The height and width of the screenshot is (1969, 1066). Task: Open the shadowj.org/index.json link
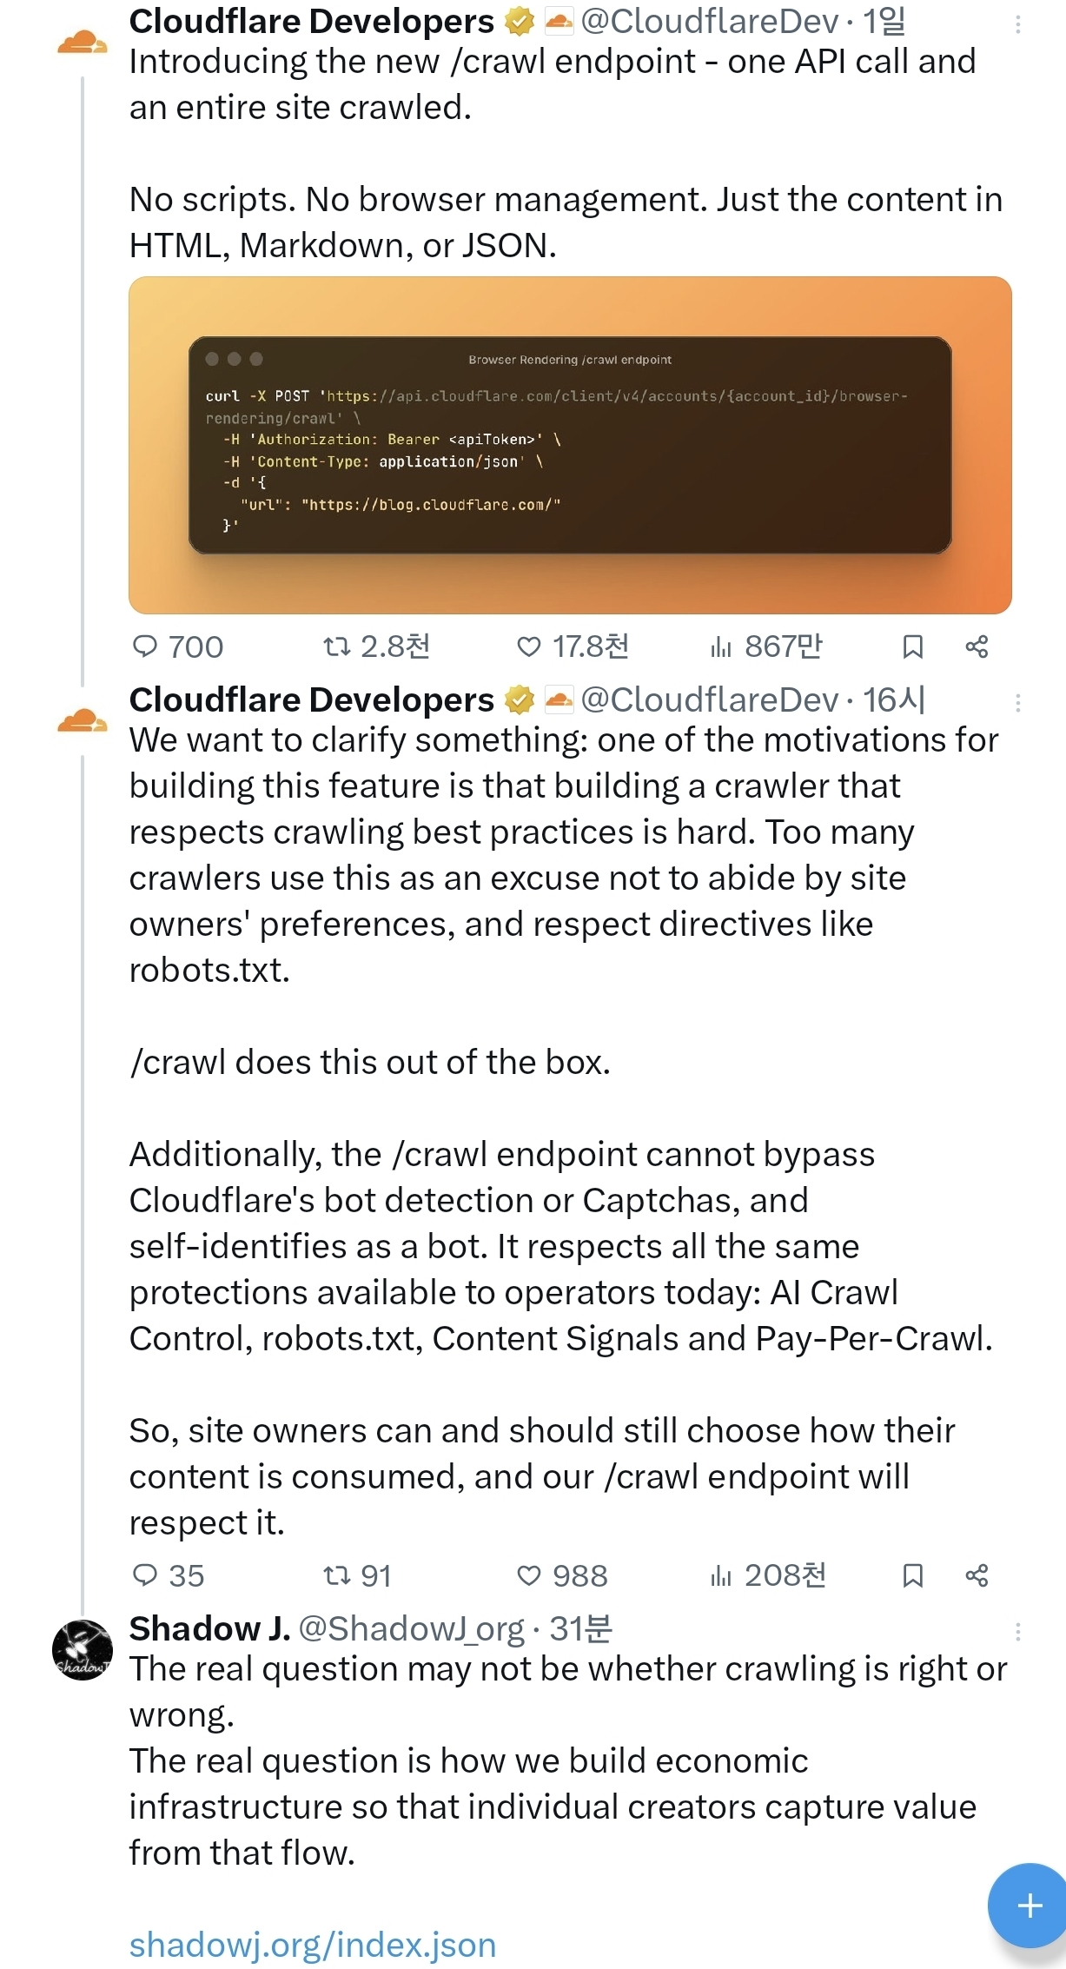click(313, 1945)
